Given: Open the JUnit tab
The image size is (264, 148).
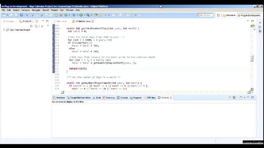Looking at the screenshot, I should point(97,98).
